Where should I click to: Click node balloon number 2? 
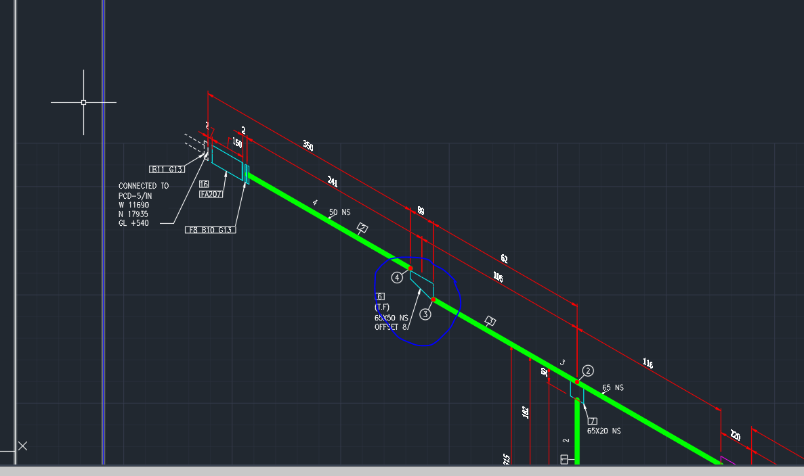coord(588,371)
